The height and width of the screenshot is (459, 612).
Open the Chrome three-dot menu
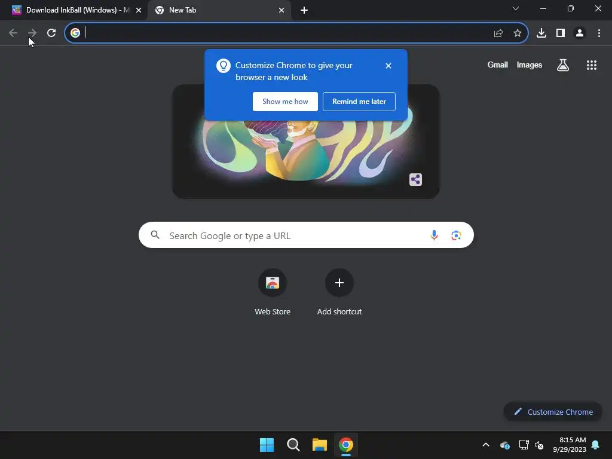click(x=599, y=33)
